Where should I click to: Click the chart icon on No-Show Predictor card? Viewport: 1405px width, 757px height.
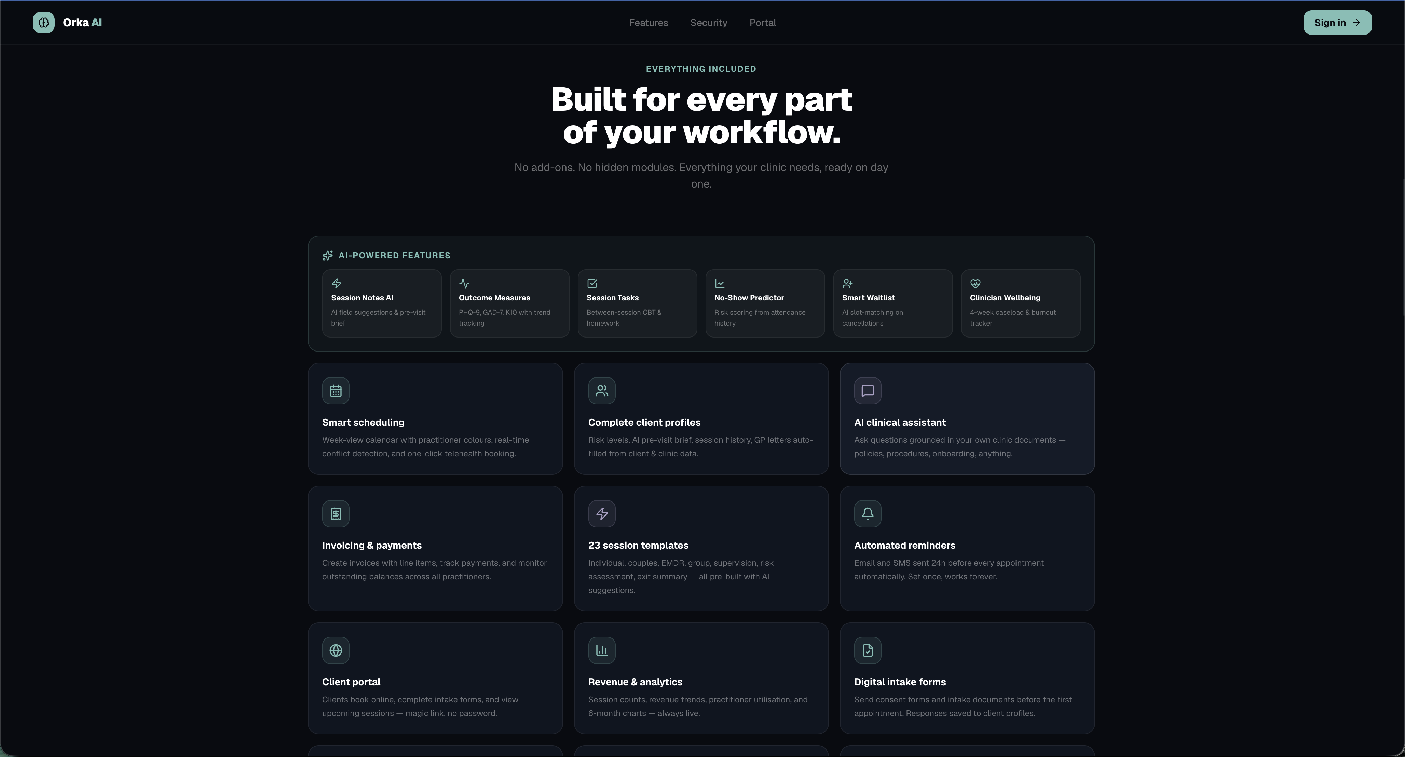click(x=720, y=284)
